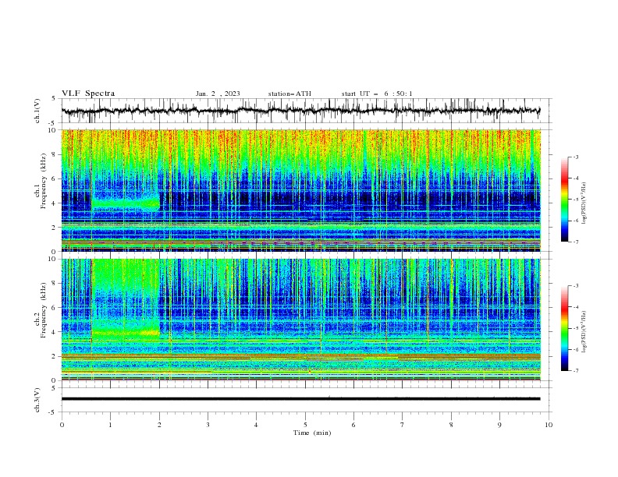Click the "ch.1 Frequency (kHz)" axis label
Image resolution: width=618 pixels, height=477 pixels.
coord(40,180)
